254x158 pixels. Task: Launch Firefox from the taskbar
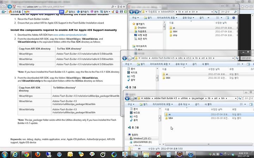38,154
